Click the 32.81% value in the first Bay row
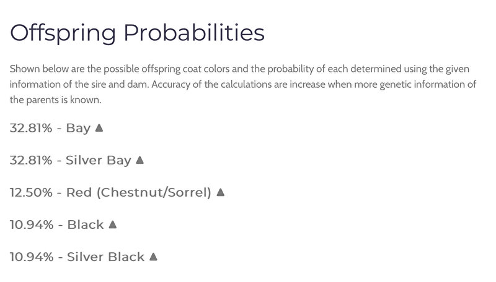 [x=31, y=128]
